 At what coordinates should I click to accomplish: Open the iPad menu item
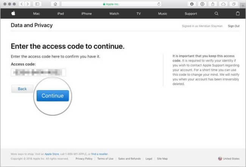[61, 14]
